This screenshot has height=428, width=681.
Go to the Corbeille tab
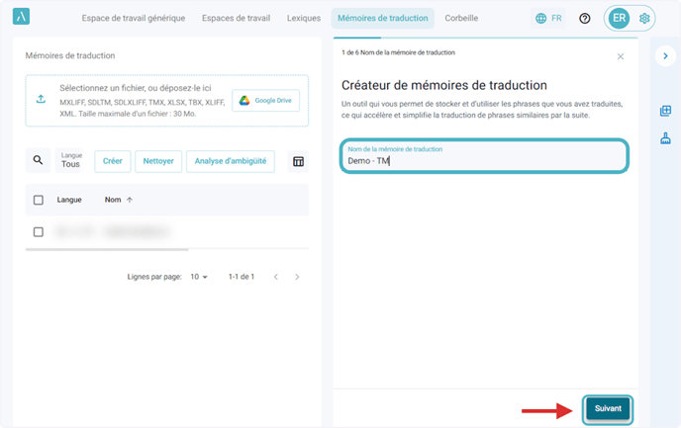tap(461, 19)
